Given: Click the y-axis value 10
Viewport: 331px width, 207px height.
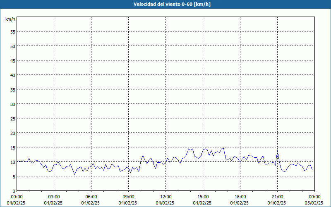Looking at the screenshot, I should (x=13, y=162).
